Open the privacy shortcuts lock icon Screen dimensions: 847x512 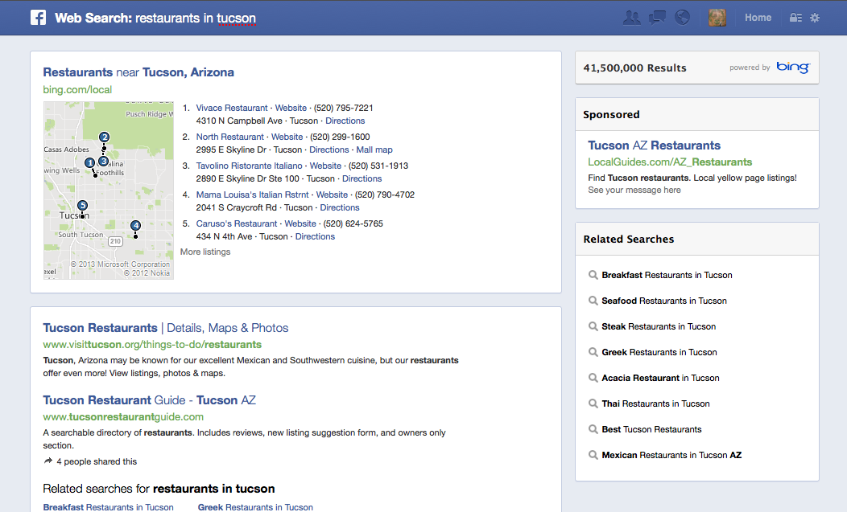(x=795, y=18)
